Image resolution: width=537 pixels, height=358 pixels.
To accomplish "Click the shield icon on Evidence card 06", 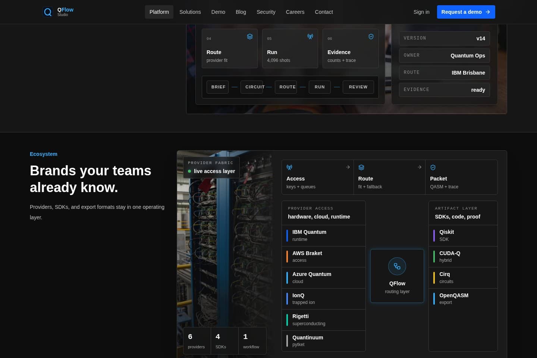I will point(371,37).
